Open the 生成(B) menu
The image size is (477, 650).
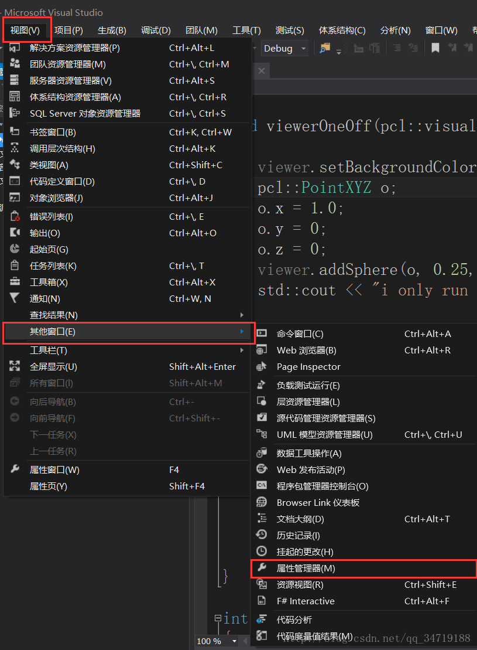coord(112,30)
